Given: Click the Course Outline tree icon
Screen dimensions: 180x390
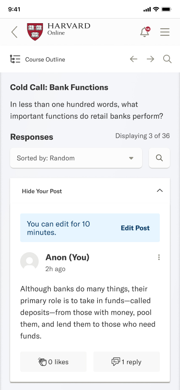Looking at the screenshot, I should pyautogui.click(x=15, y=59).
